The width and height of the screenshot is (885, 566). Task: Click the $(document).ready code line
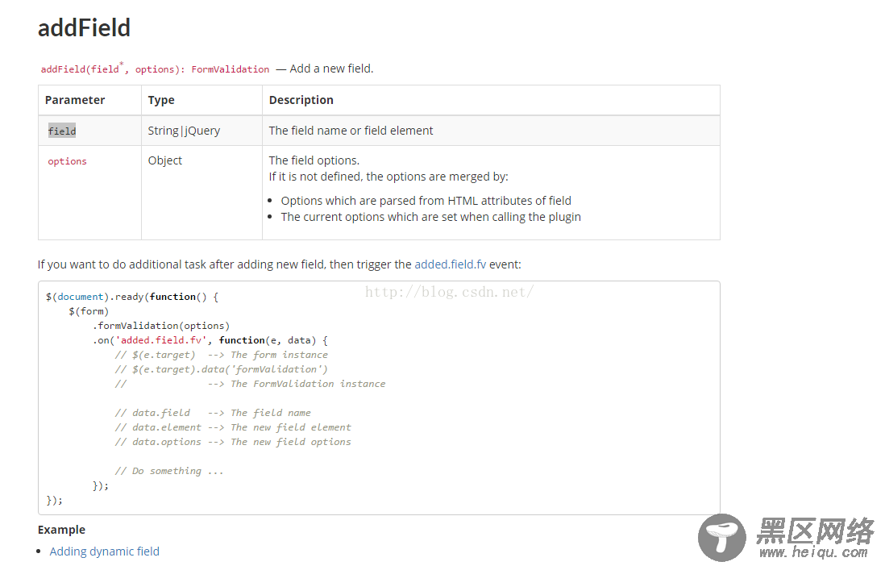click(132, 297)
